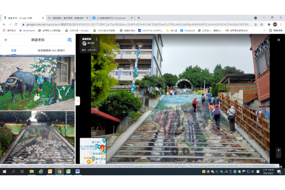Collapse the side panel with the arrow handle
The height and width of the screenshot is (190, 285).
[78, 101]
